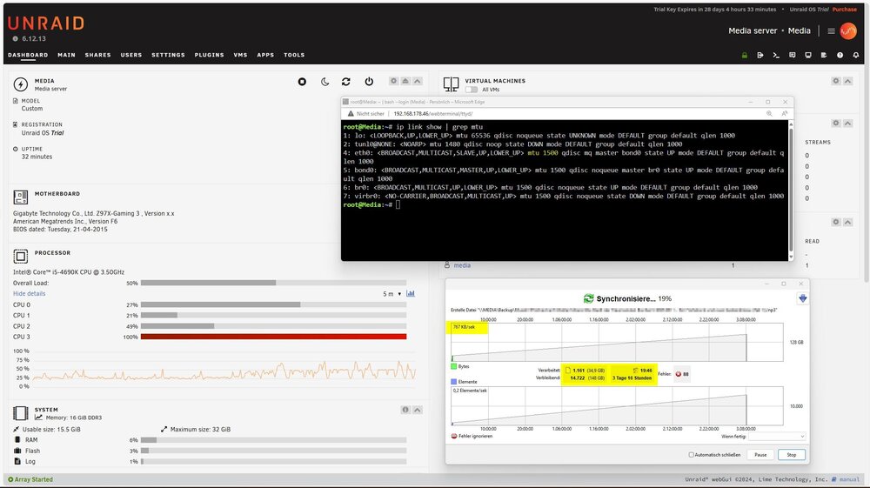Image resolution: width=870 pixels, height=488 pixels.
Task: Click the help question mark icon
Action: [x=840, y=55]
